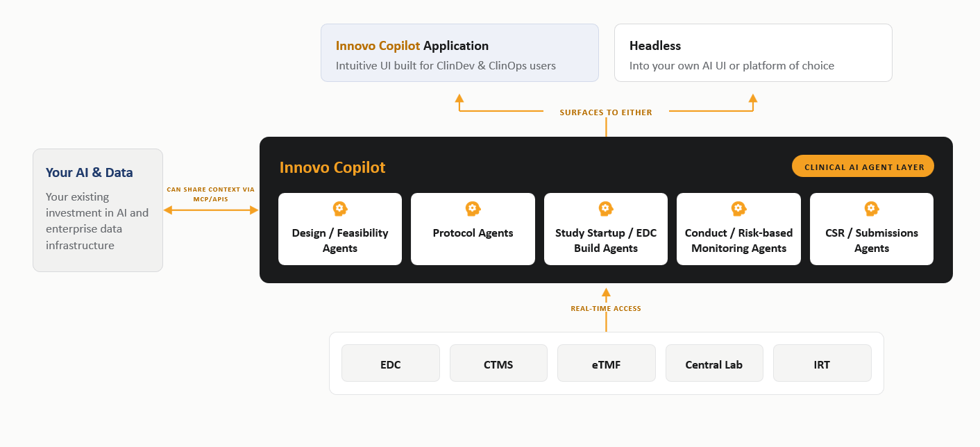The image size is (980, 447).
Task: Select the Clinical AI Agent Layer badge
Action: click(x=863, y=167)
